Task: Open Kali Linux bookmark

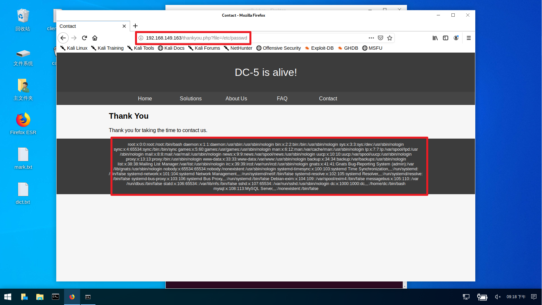Action: coord(74,48)
